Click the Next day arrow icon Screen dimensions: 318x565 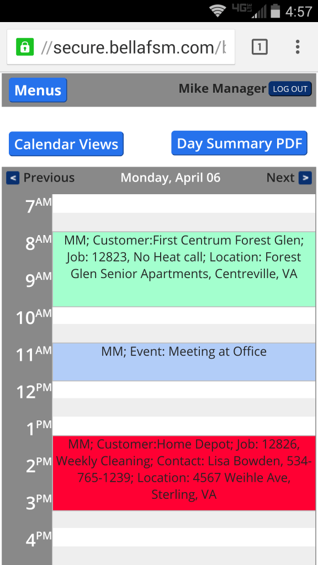(305, 178)
